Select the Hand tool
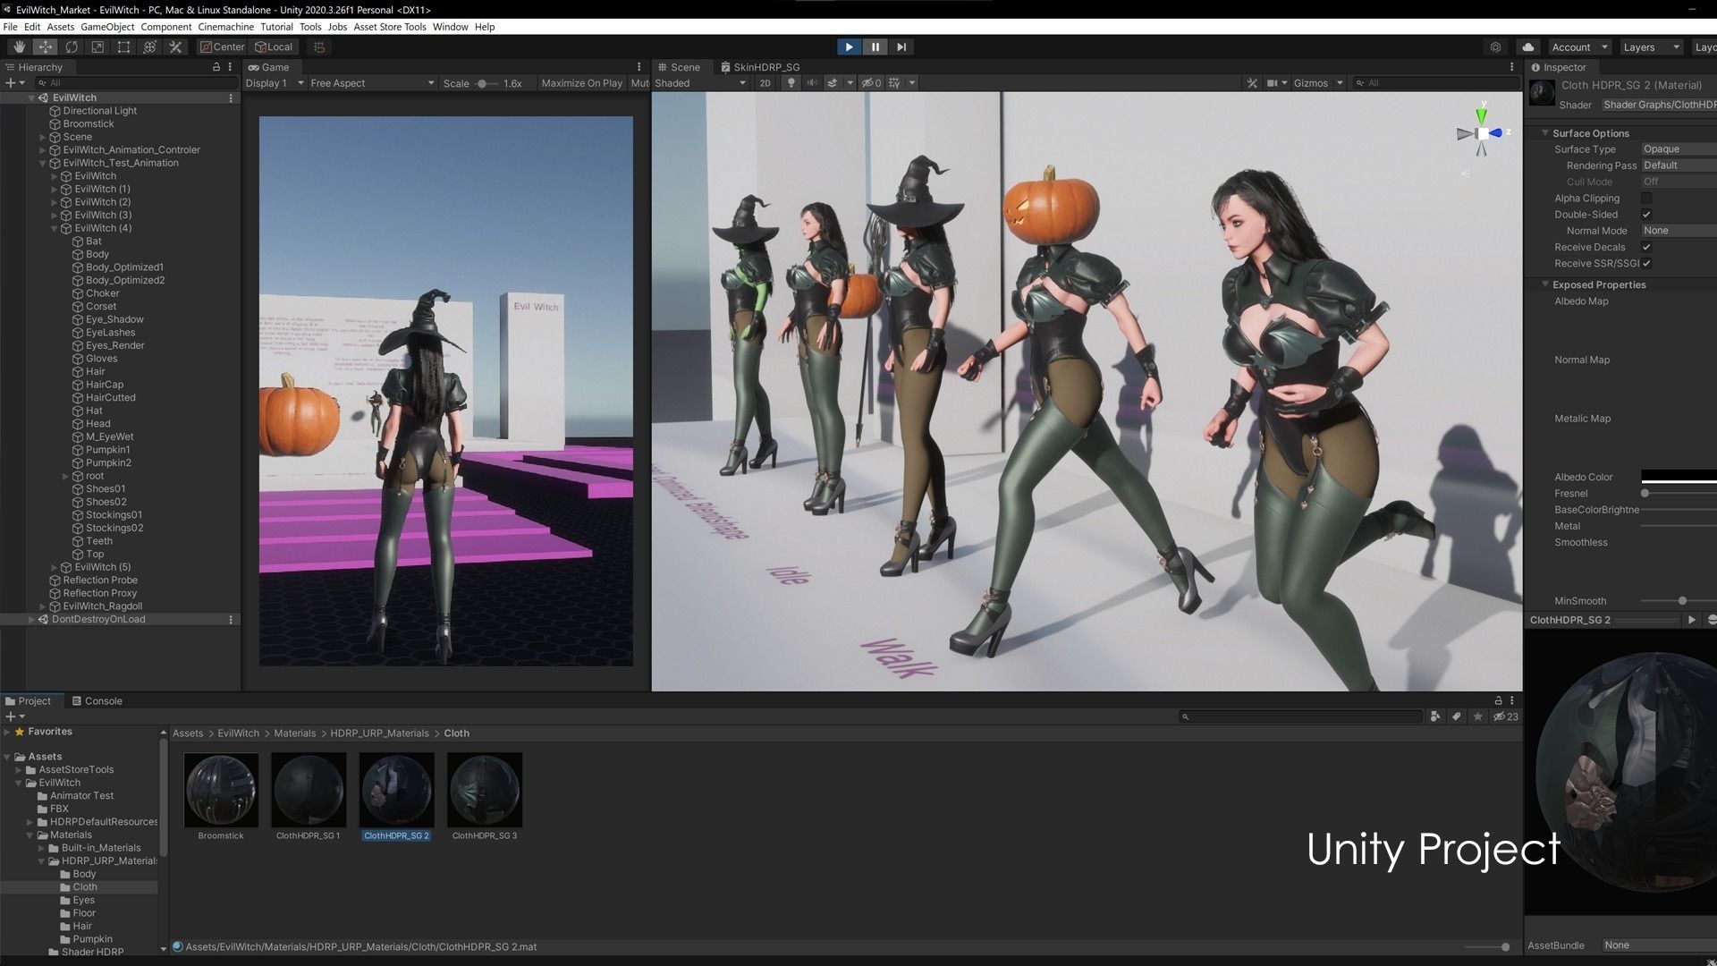 19,47
